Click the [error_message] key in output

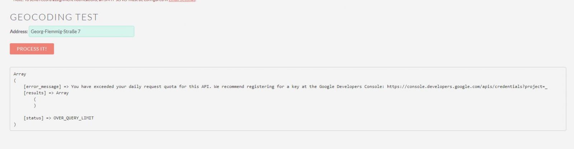(42, 86)
